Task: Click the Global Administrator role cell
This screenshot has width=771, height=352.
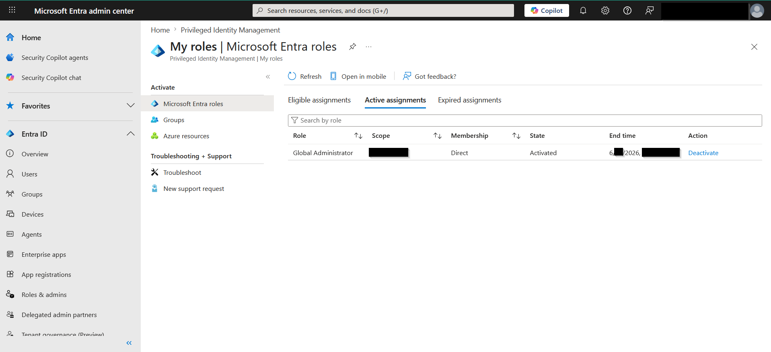Action: tap(323, 153)
